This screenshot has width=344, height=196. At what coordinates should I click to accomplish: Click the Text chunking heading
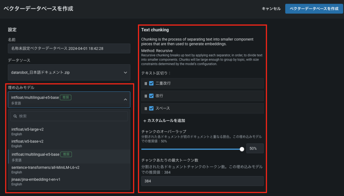155,30
